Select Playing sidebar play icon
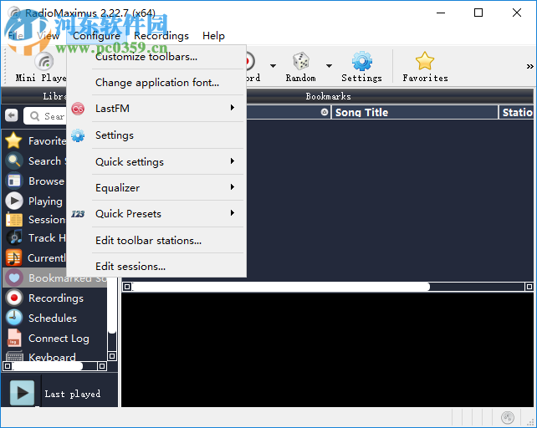 14,201
